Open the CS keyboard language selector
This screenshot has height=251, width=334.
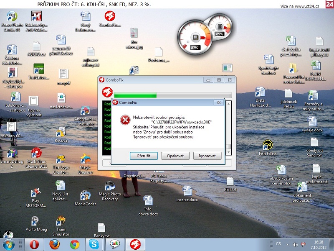click(278, 244)
